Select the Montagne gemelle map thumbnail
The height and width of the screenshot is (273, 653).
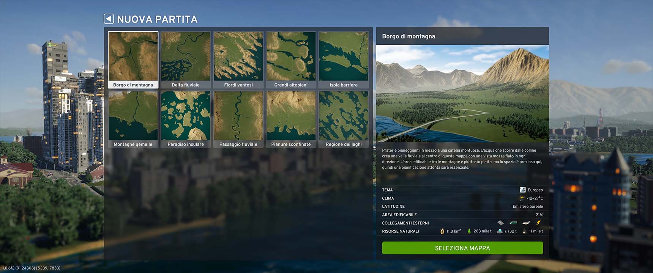[133, 119]
